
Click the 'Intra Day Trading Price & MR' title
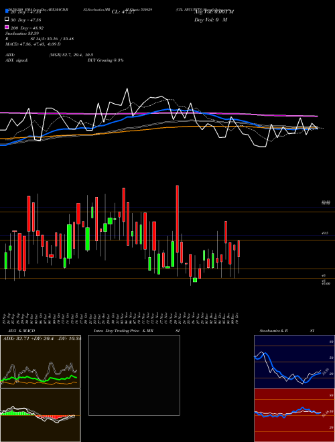click(x=123, y=331)
